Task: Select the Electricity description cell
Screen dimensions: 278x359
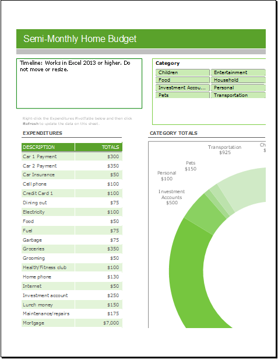Action: click(x=48, y=212)
